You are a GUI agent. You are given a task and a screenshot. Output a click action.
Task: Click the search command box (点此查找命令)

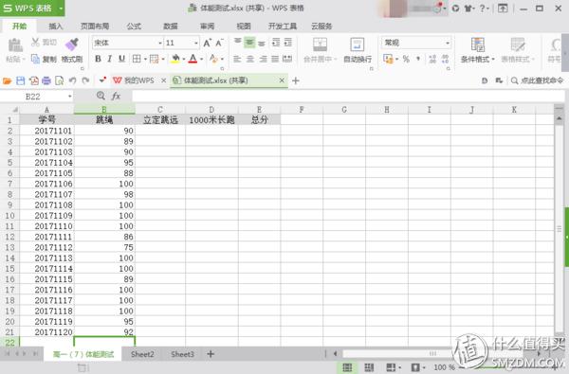[538, 80]
